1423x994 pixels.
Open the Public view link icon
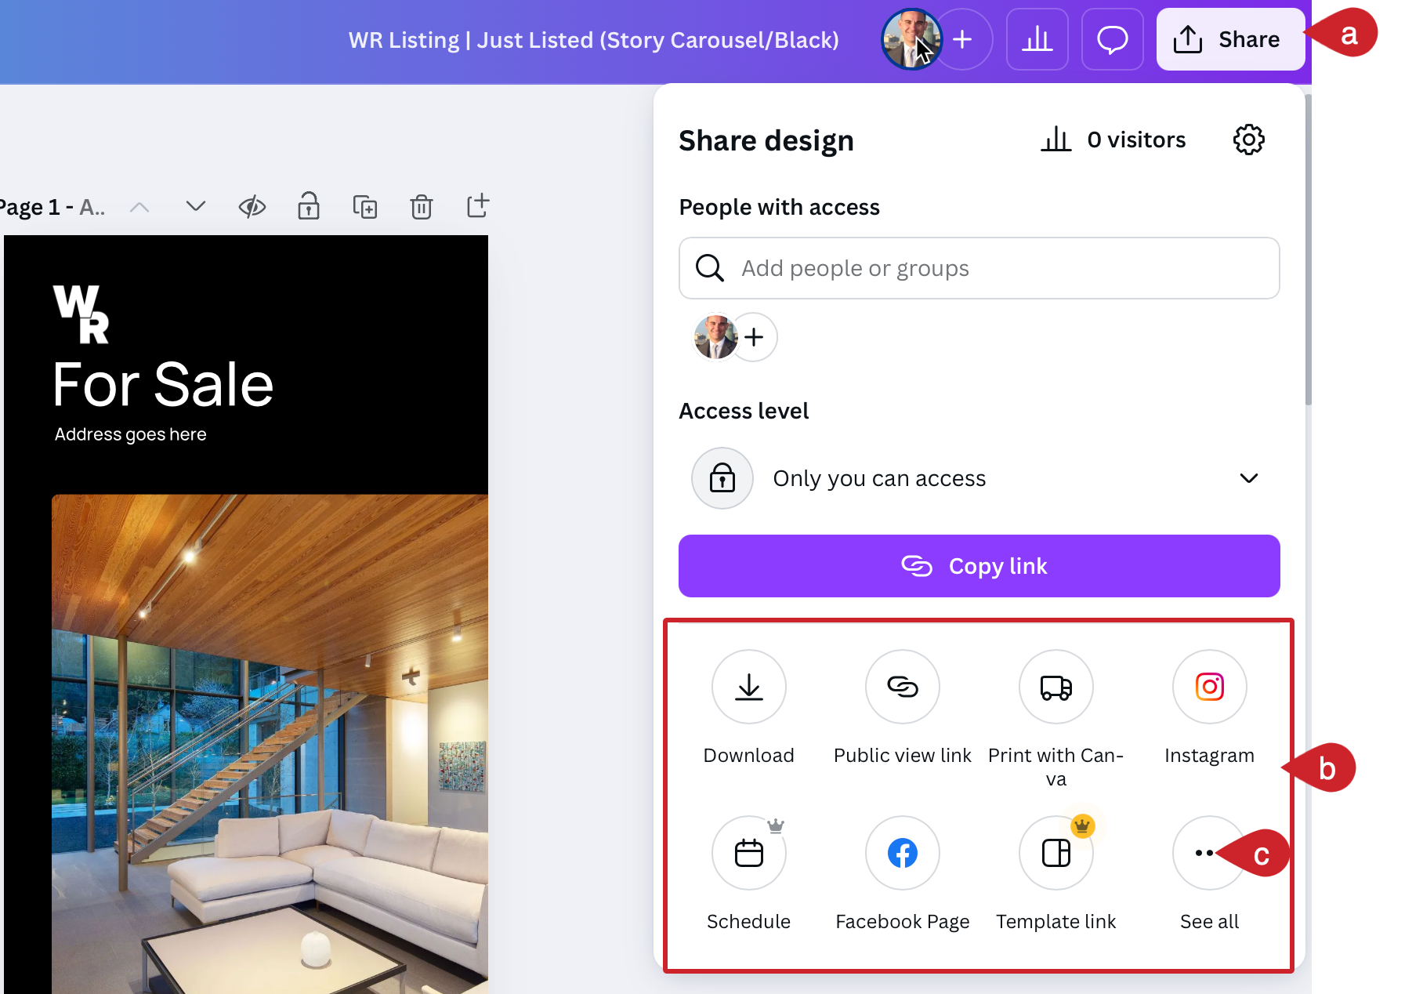(902, 687)
